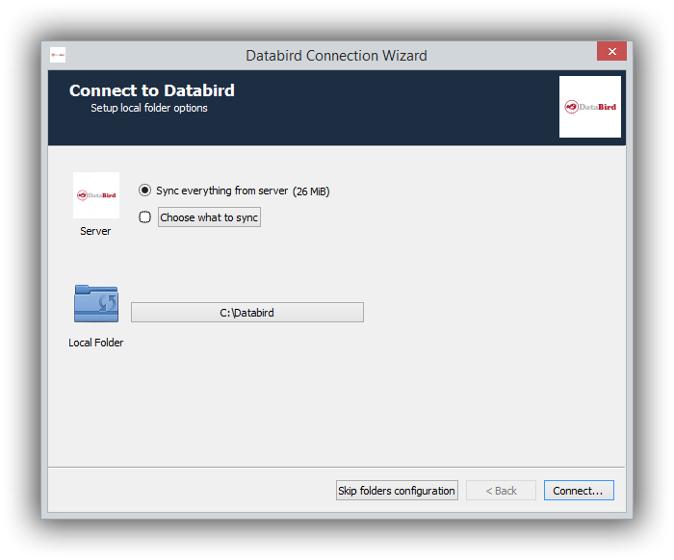This screenshot has width=674, height=560.
Task: Click the Databird Connection Wizard title text
Action: tap(337, 56)
